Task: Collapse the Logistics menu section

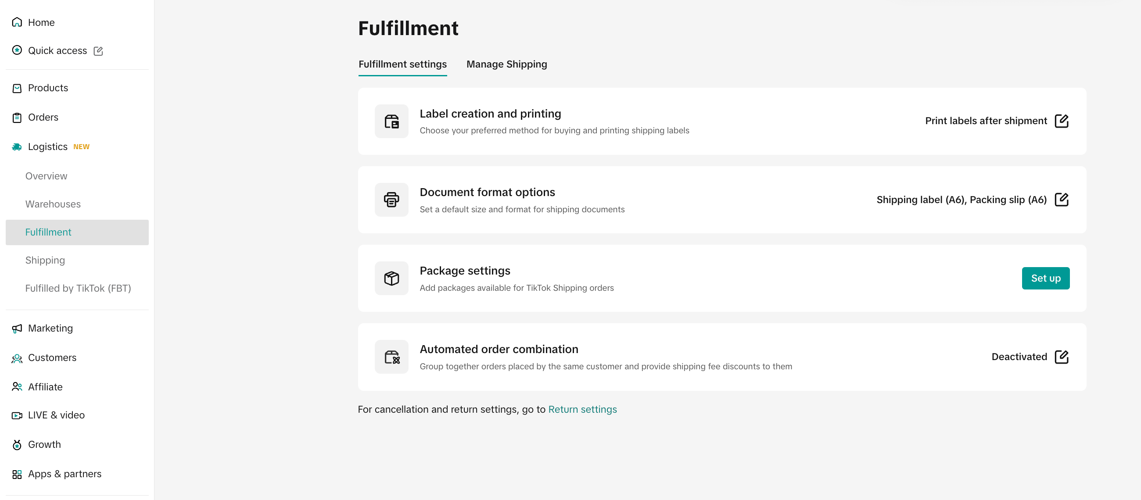Action: pyautogui.click(x=48, y=146)
